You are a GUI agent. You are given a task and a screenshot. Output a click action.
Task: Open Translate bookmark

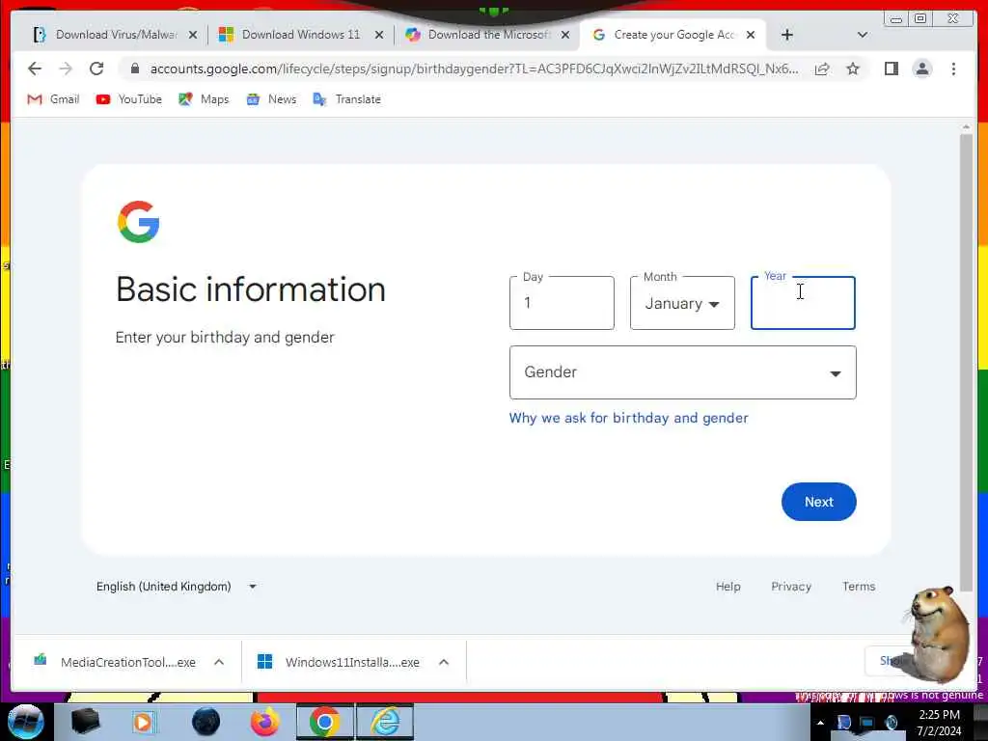(346, 99)
